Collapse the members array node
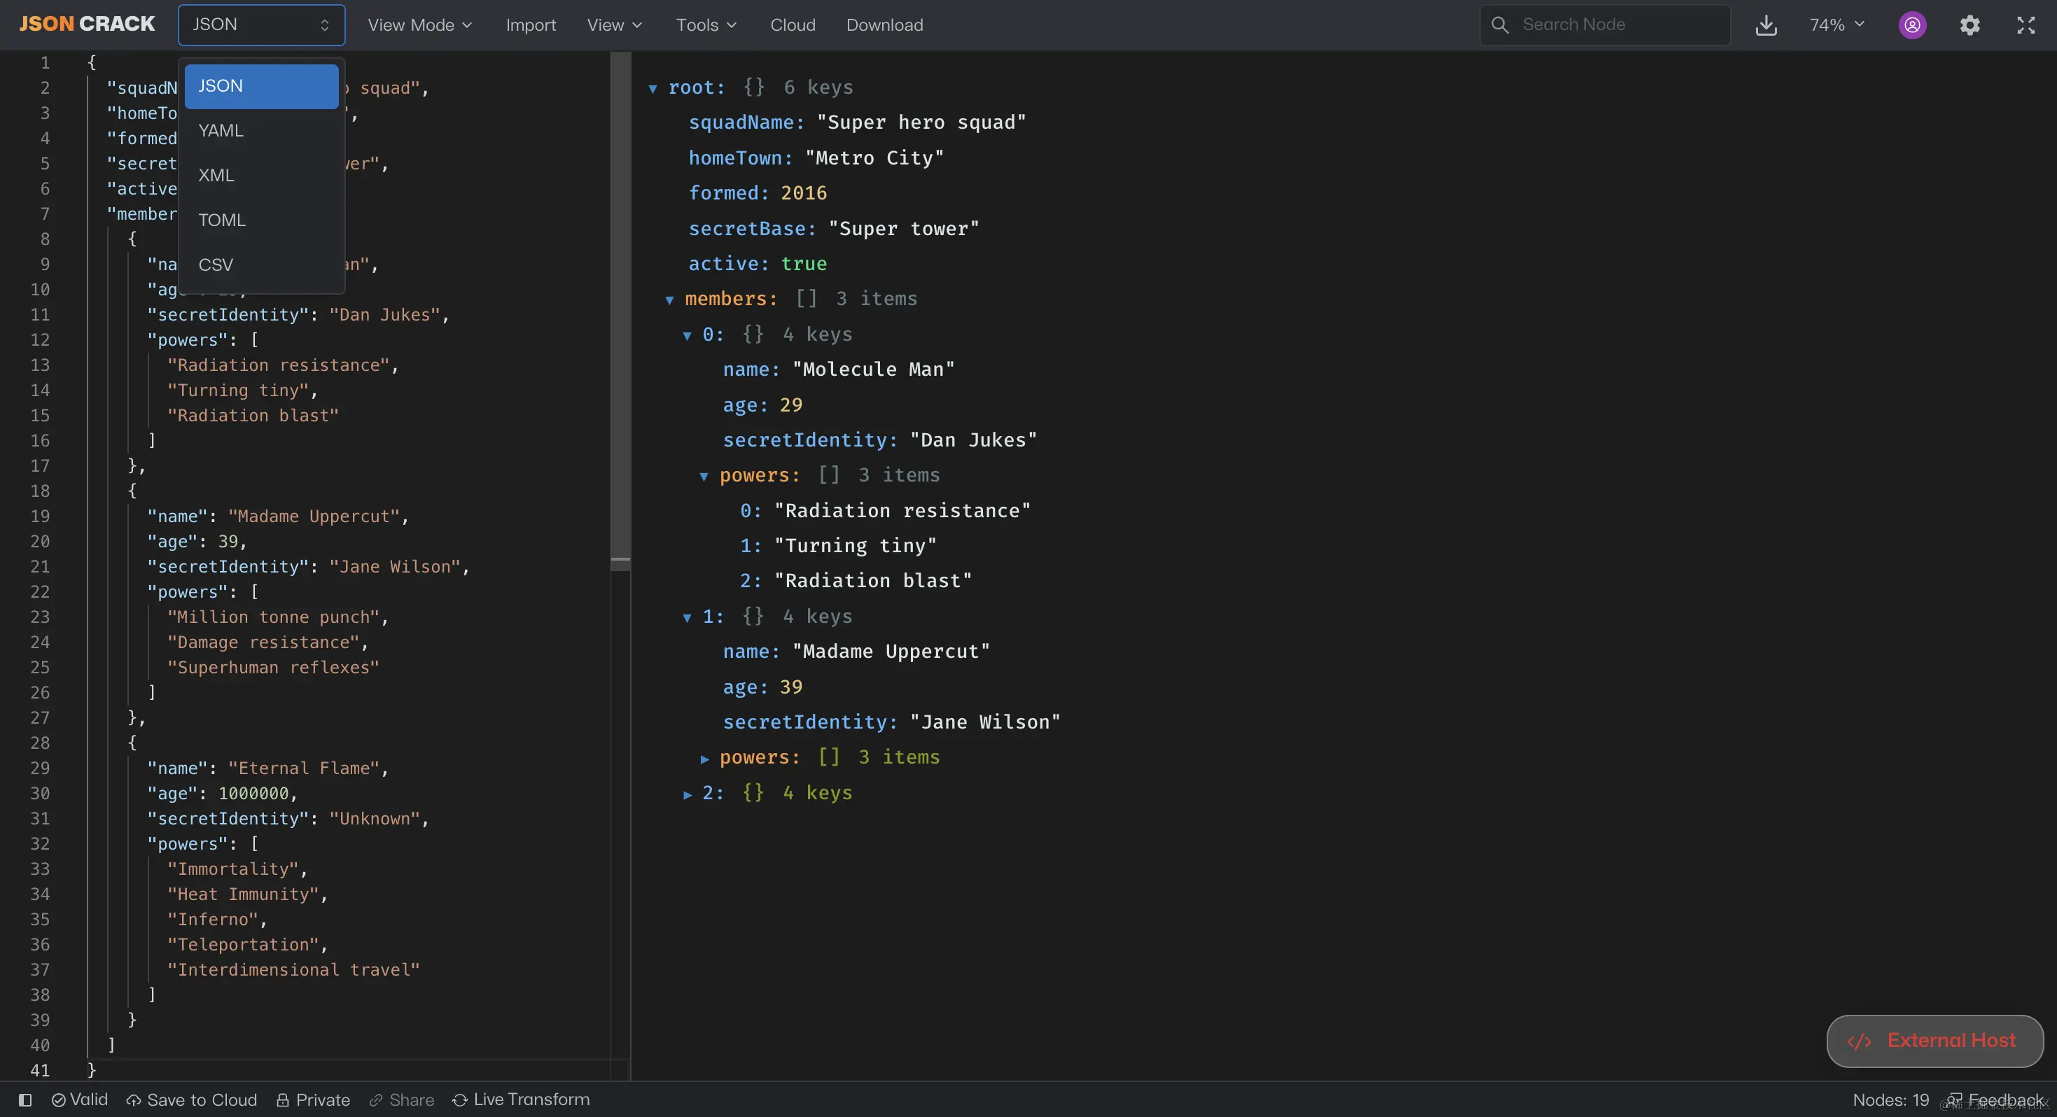Viewport: 2057px width, 1117px height. click(670, 300)
